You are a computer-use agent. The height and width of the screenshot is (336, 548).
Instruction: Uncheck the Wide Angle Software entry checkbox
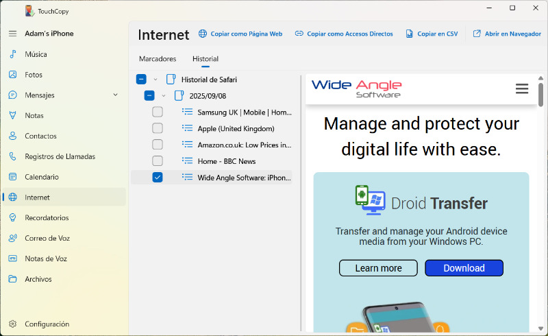pyautogui.click(x=158, y=177)
